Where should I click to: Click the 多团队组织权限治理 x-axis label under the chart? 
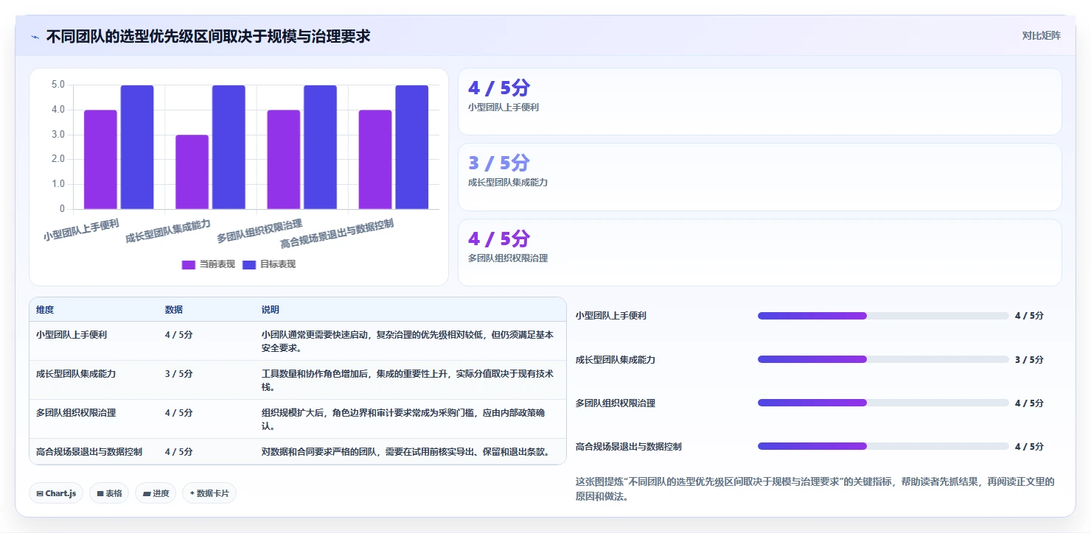259,230
